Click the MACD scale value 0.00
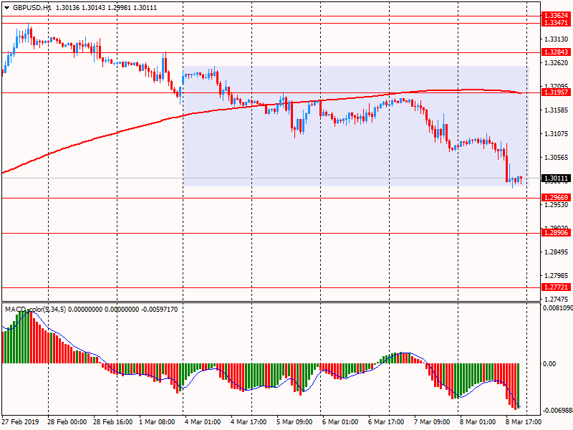 click(x=549, y=364)
